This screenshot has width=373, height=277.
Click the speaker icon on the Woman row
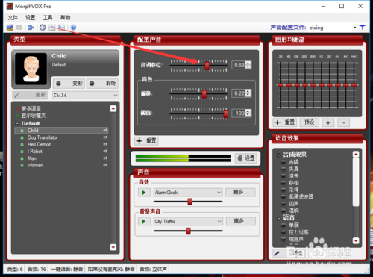[x=105, y=165]
